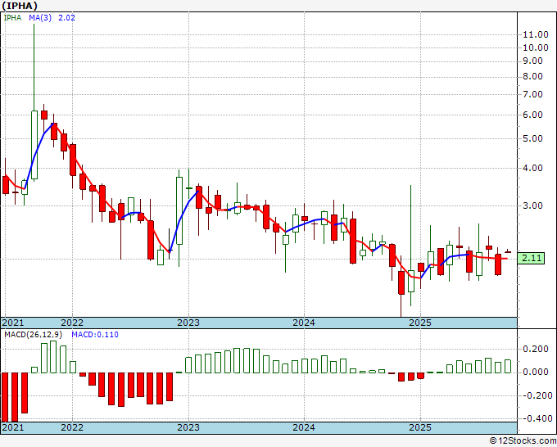Click 2024 on the price chart timeline
Screen dimensions: 557x447
tap(304, 323)
